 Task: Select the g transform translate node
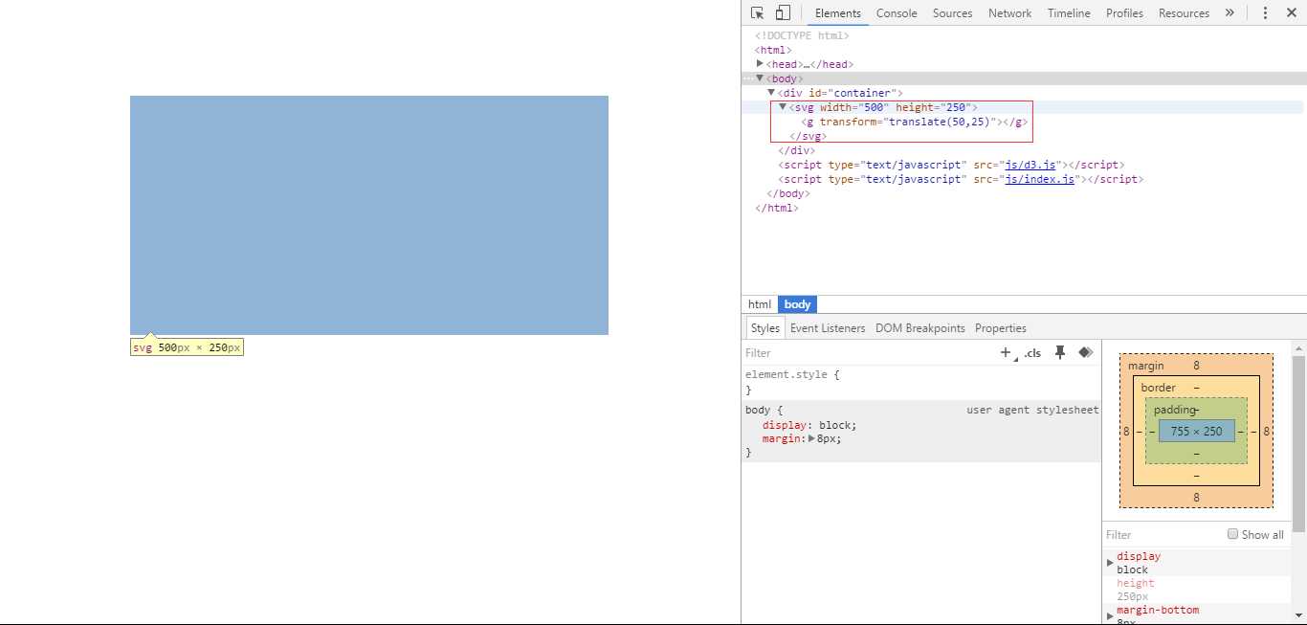click(x=915, y=122)
